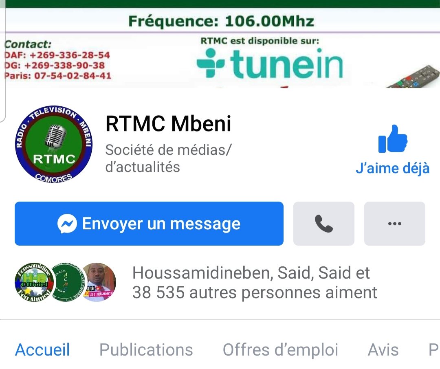
Task: Click Société de médias/d'actualités category
Action: [x=168, y=158]
